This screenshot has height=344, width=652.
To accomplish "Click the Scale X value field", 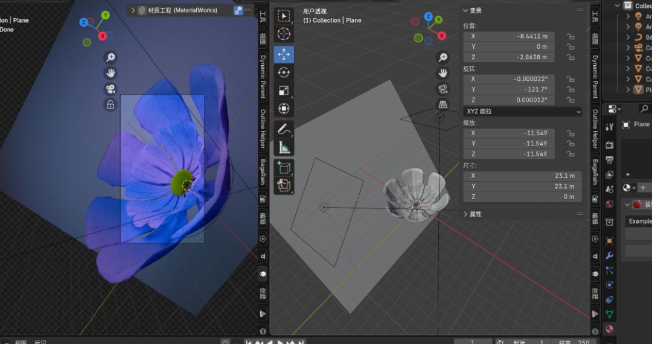I will pyautogui.click(x=508, y=133).
